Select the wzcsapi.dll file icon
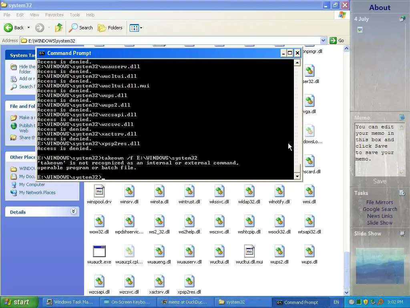The image size is (410, 308). 99,282
